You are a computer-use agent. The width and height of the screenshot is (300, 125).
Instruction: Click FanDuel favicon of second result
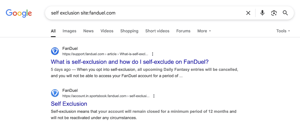[x=55, y=93]
